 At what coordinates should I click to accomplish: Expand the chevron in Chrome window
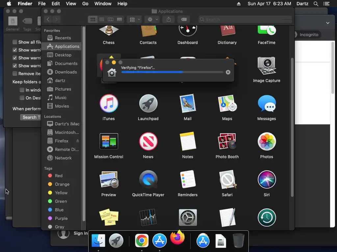point(328,23)
